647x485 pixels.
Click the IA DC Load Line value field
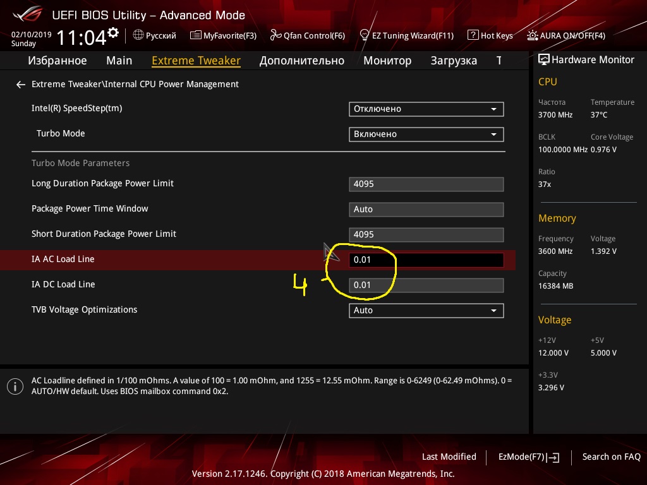click(x=426, y=285)
